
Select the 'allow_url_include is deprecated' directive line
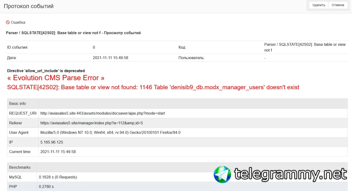coord(46,71)
